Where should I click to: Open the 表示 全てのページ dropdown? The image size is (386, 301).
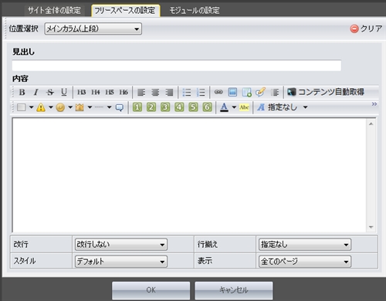(305, 262)
